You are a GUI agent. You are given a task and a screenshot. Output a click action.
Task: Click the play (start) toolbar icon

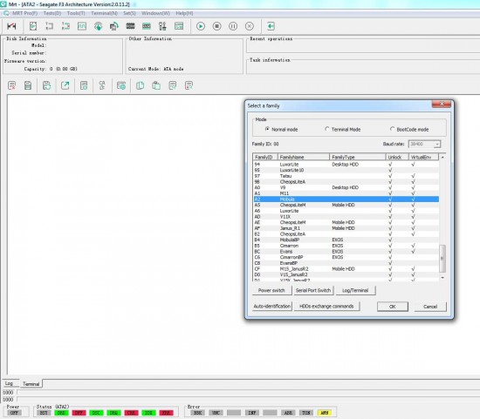click(x=201, y=26)
